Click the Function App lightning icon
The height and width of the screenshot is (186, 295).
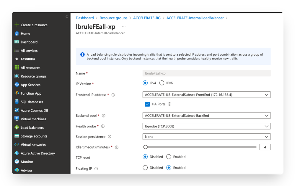tap(17, 93)
